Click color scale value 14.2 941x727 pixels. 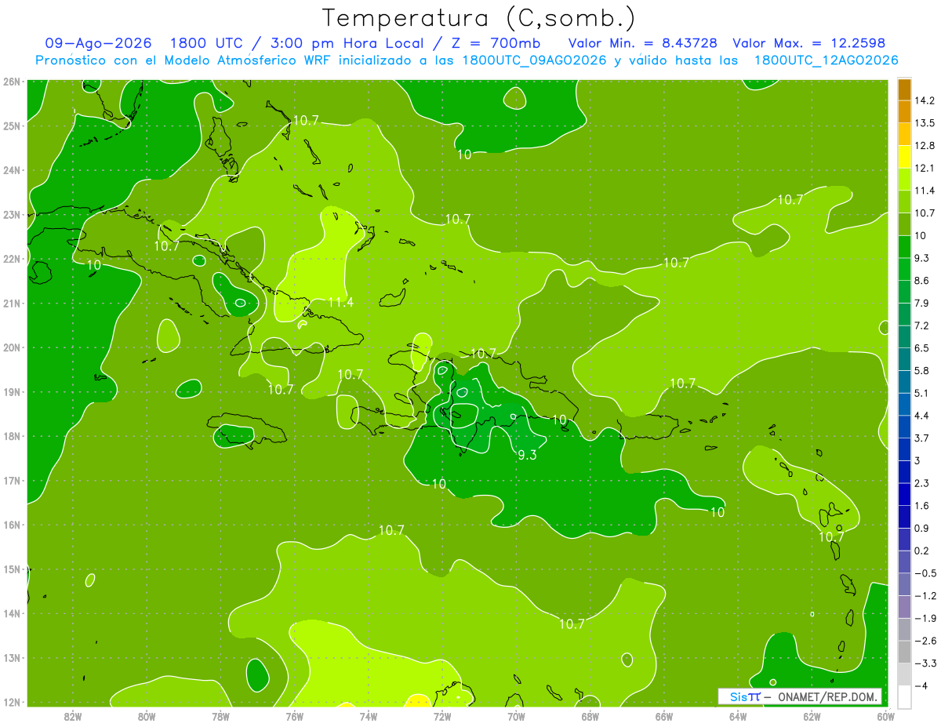click(925, 100)
